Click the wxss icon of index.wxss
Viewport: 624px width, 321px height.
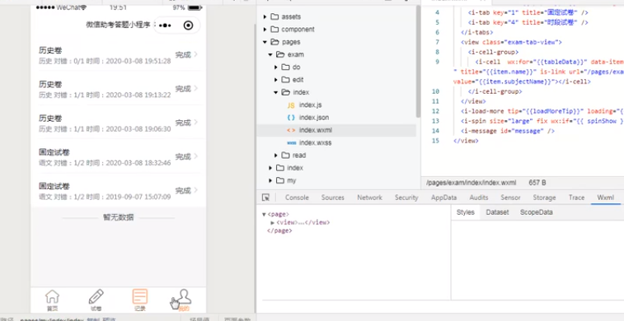291,142
